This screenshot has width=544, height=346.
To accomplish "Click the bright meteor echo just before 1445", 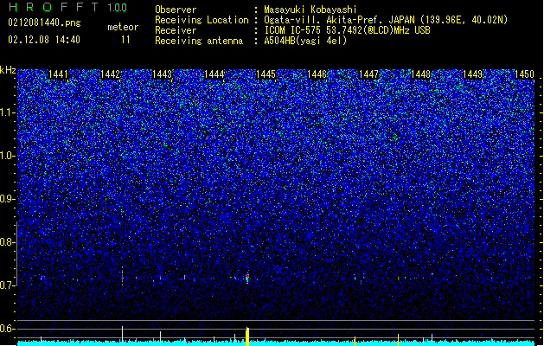I will (247, 278).
